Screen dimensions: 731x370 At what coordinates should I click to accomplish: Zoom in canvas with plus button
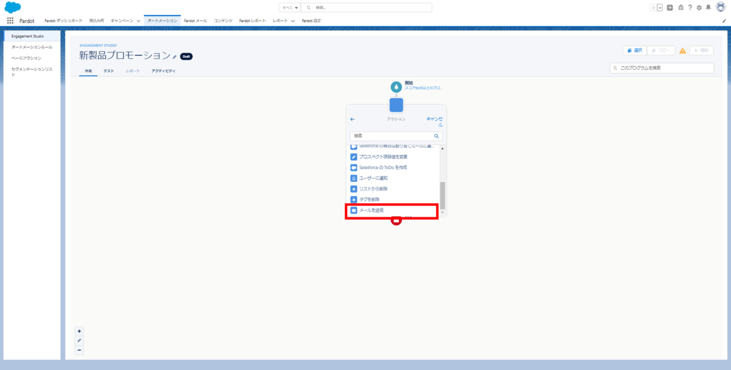pos(79,331)
